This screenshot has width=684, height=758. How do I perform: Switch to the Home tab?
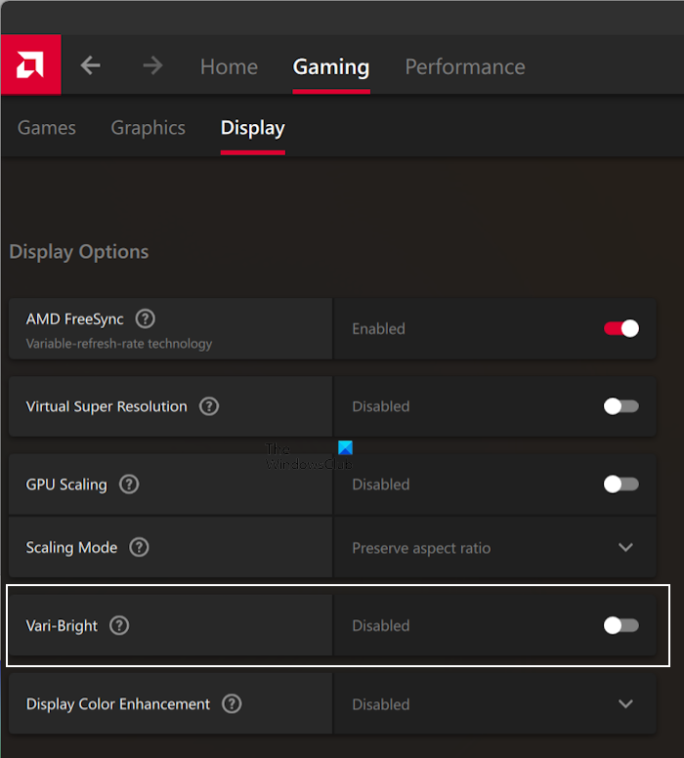click(x=229, y=66)
